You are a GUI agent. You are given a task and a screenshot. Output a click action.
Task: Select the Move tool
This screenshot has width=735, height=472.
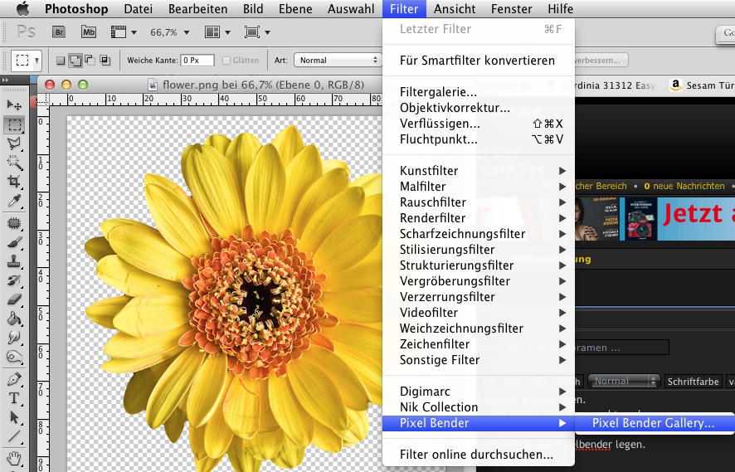pos(13,105)
